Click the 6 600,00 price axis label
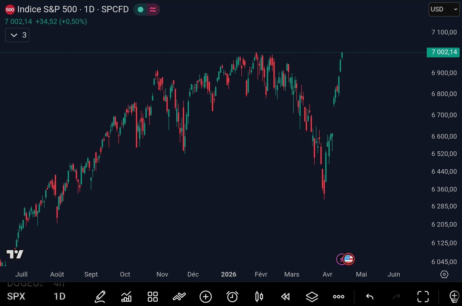 (x=444, y=136)
